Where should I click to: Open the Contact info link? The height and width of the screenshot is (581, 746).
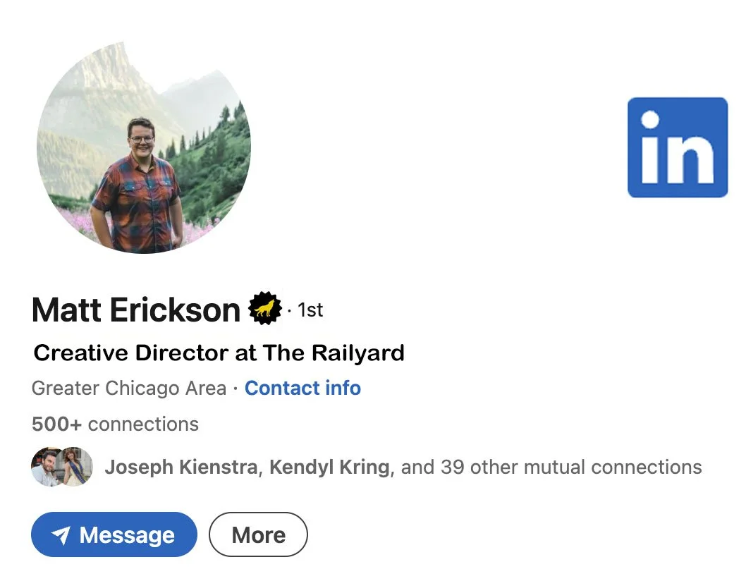point(302,388)
